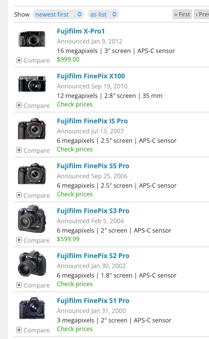Click the $599.99 price of FinePix S3 Pro
Viewport: 209px width, 339px height.
click(x=68, y=239)
